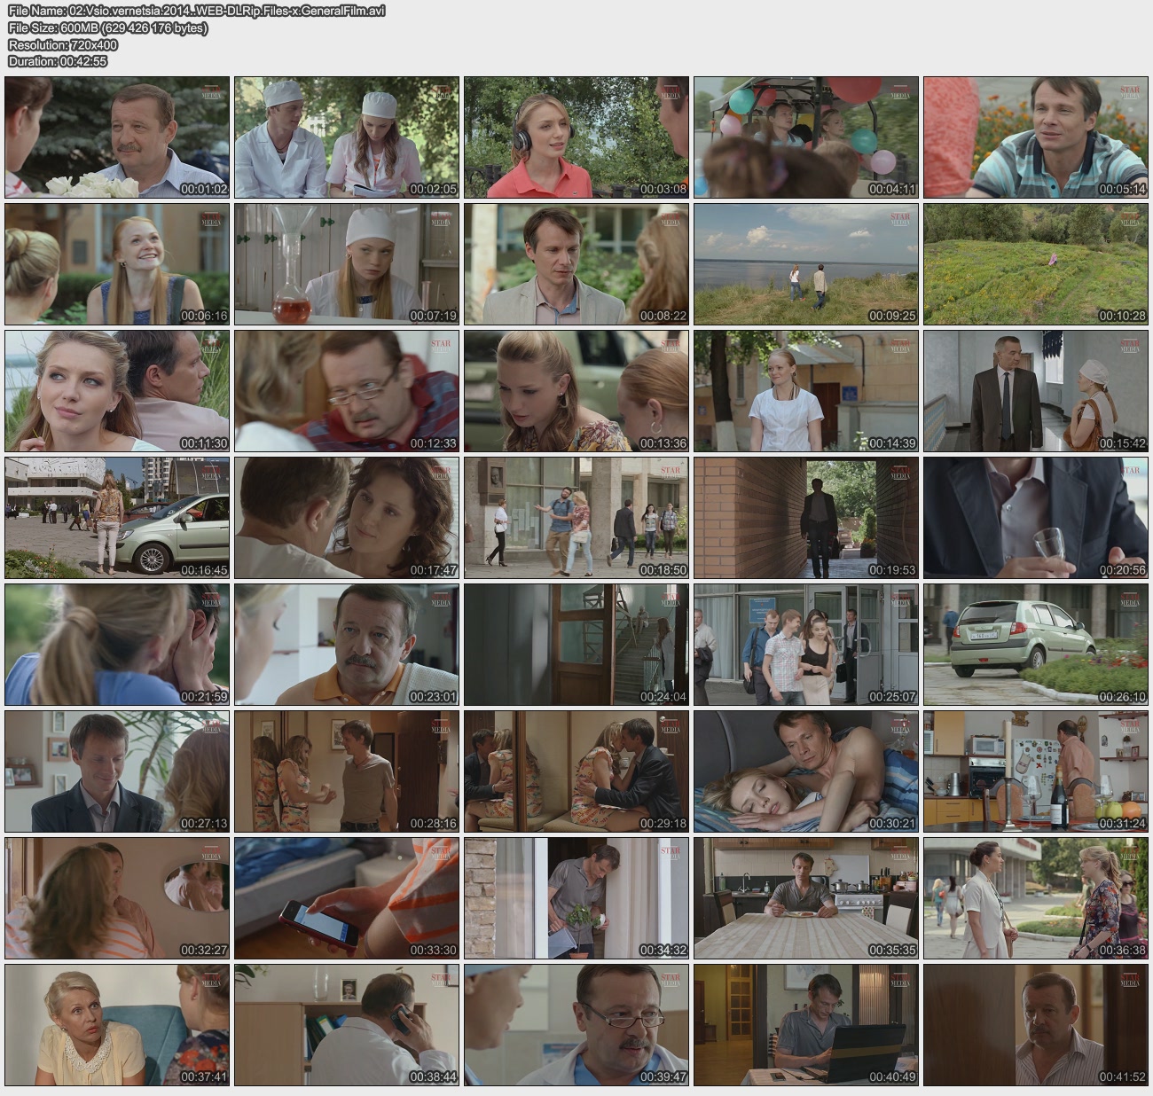Image resolution: width=1153 pixels, height=1096 pixels.
Task: Select the lab flask frame at 00:07:19
Action: tap(347, 264)
